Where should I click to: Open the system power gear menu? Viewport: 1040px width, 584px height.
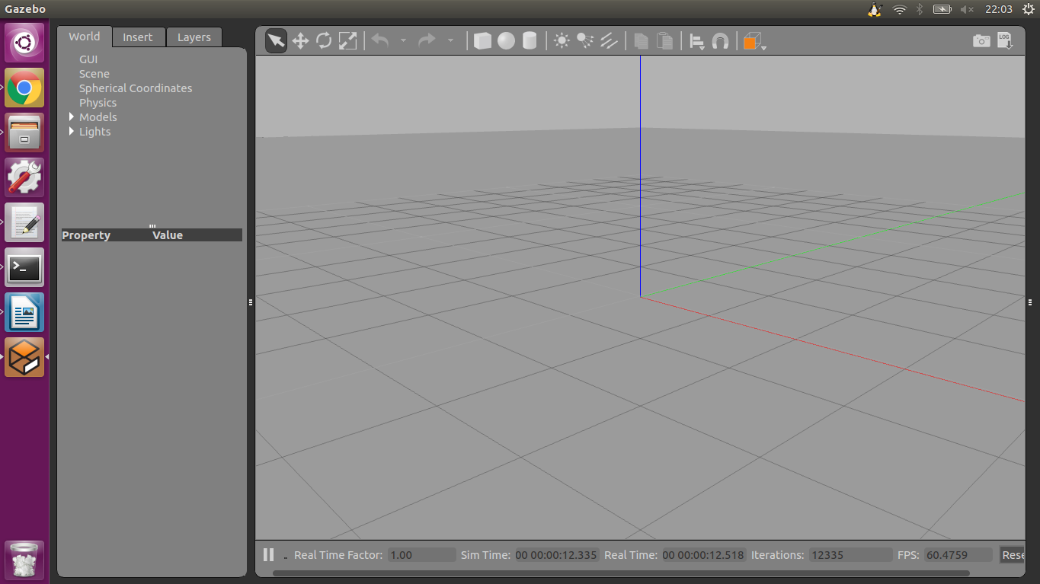pyautogui.click(x=1028, y=9)
